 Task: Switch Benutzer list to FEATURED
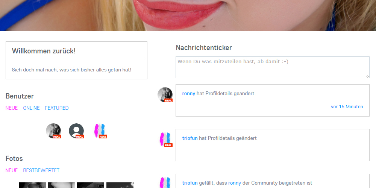click(57, 108)
